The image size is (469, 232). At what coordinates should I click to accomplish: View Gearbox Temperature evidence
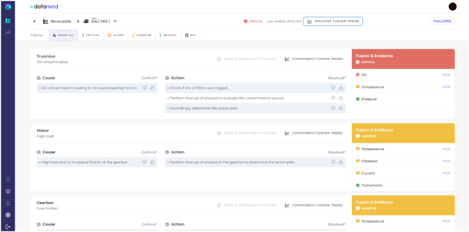coord(446,221)
